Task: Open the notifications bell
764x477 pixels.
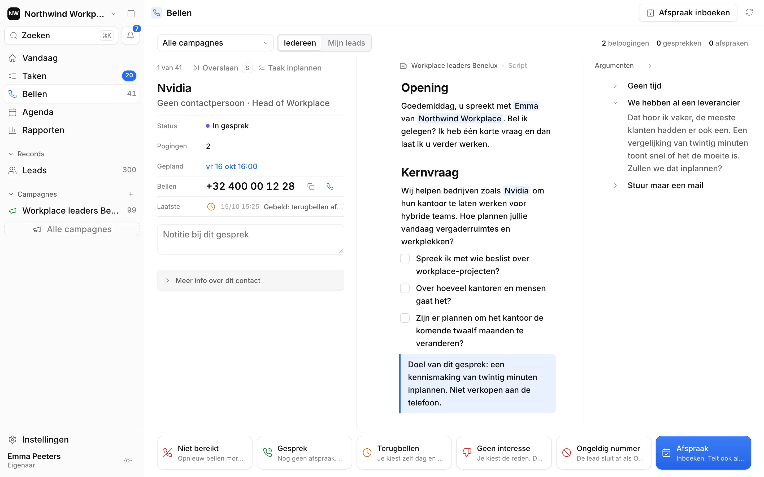Action: [x=131, y=35]
